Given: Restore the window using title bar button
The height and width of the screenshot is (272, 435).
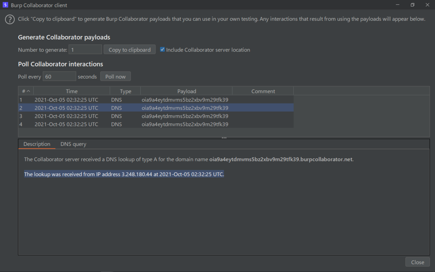Looking at the screenshot, I should click(x=413, y=5).
